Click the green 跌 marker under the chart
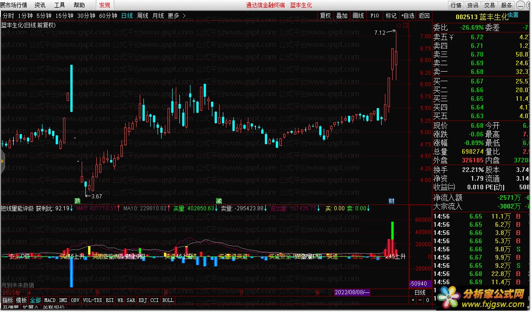Screen dimensions: 532x312 point(77,201)
